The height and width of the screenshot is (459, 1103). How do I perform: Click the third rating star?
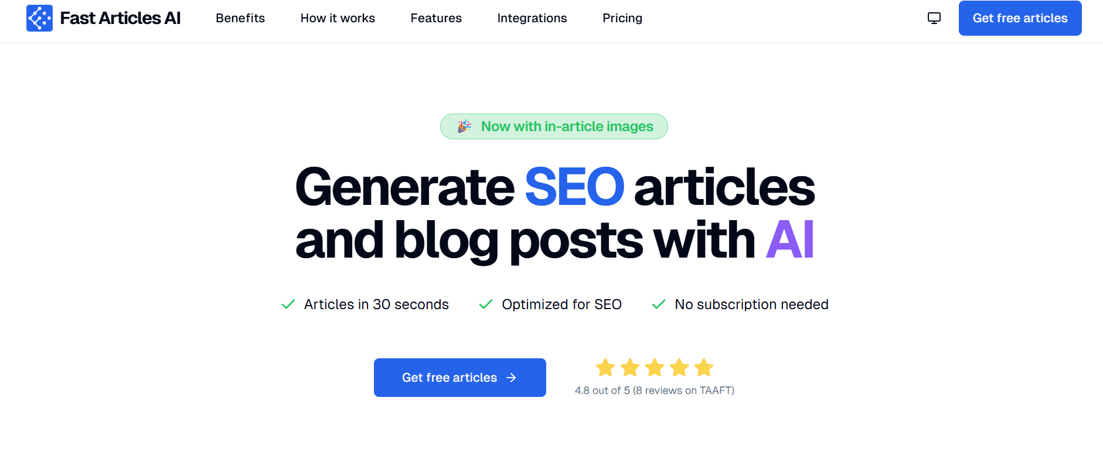pos(655,368)
